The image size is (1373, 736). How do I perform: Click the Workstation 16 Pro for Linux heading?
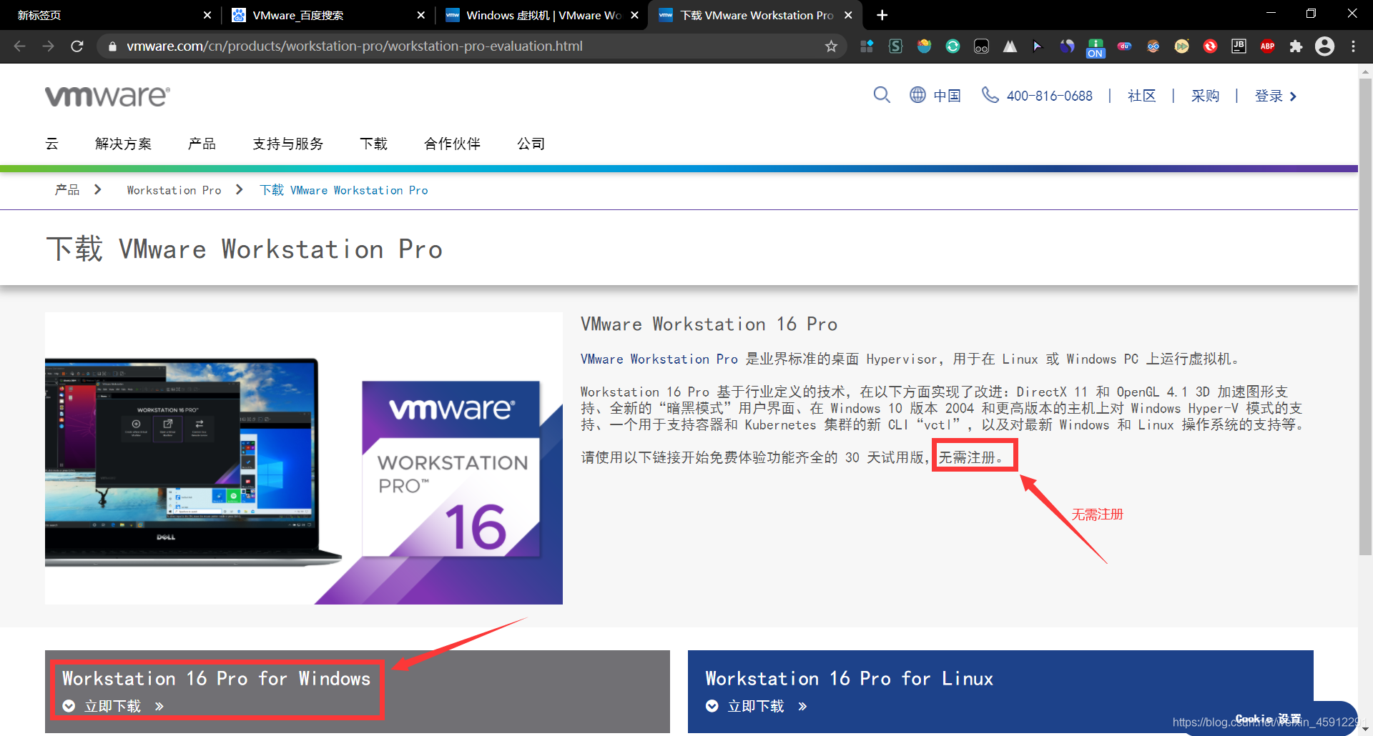[849, 678]
